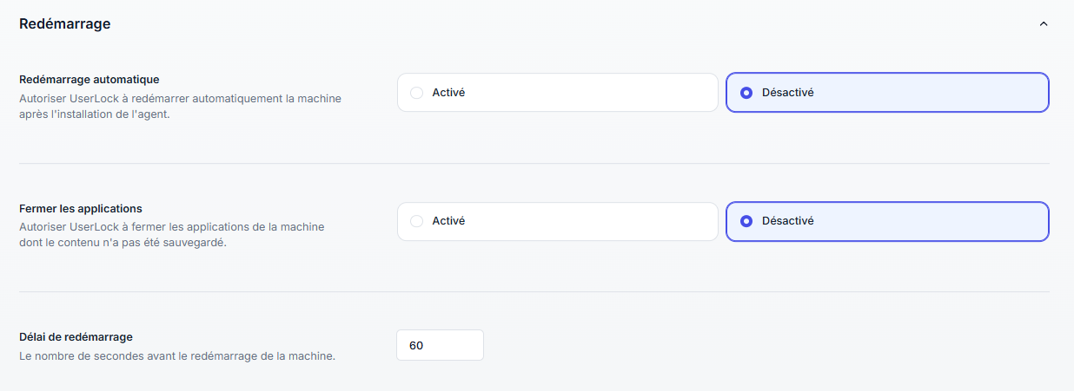Click the Redémarrage automatique setting label
This screenshot has height=391, width=1074.
[x=89, y=80]
